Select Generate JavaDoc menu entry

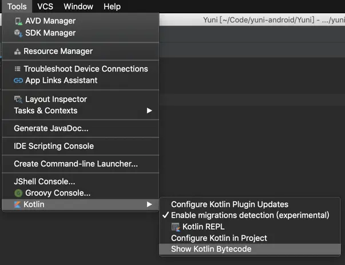(51, 129)
